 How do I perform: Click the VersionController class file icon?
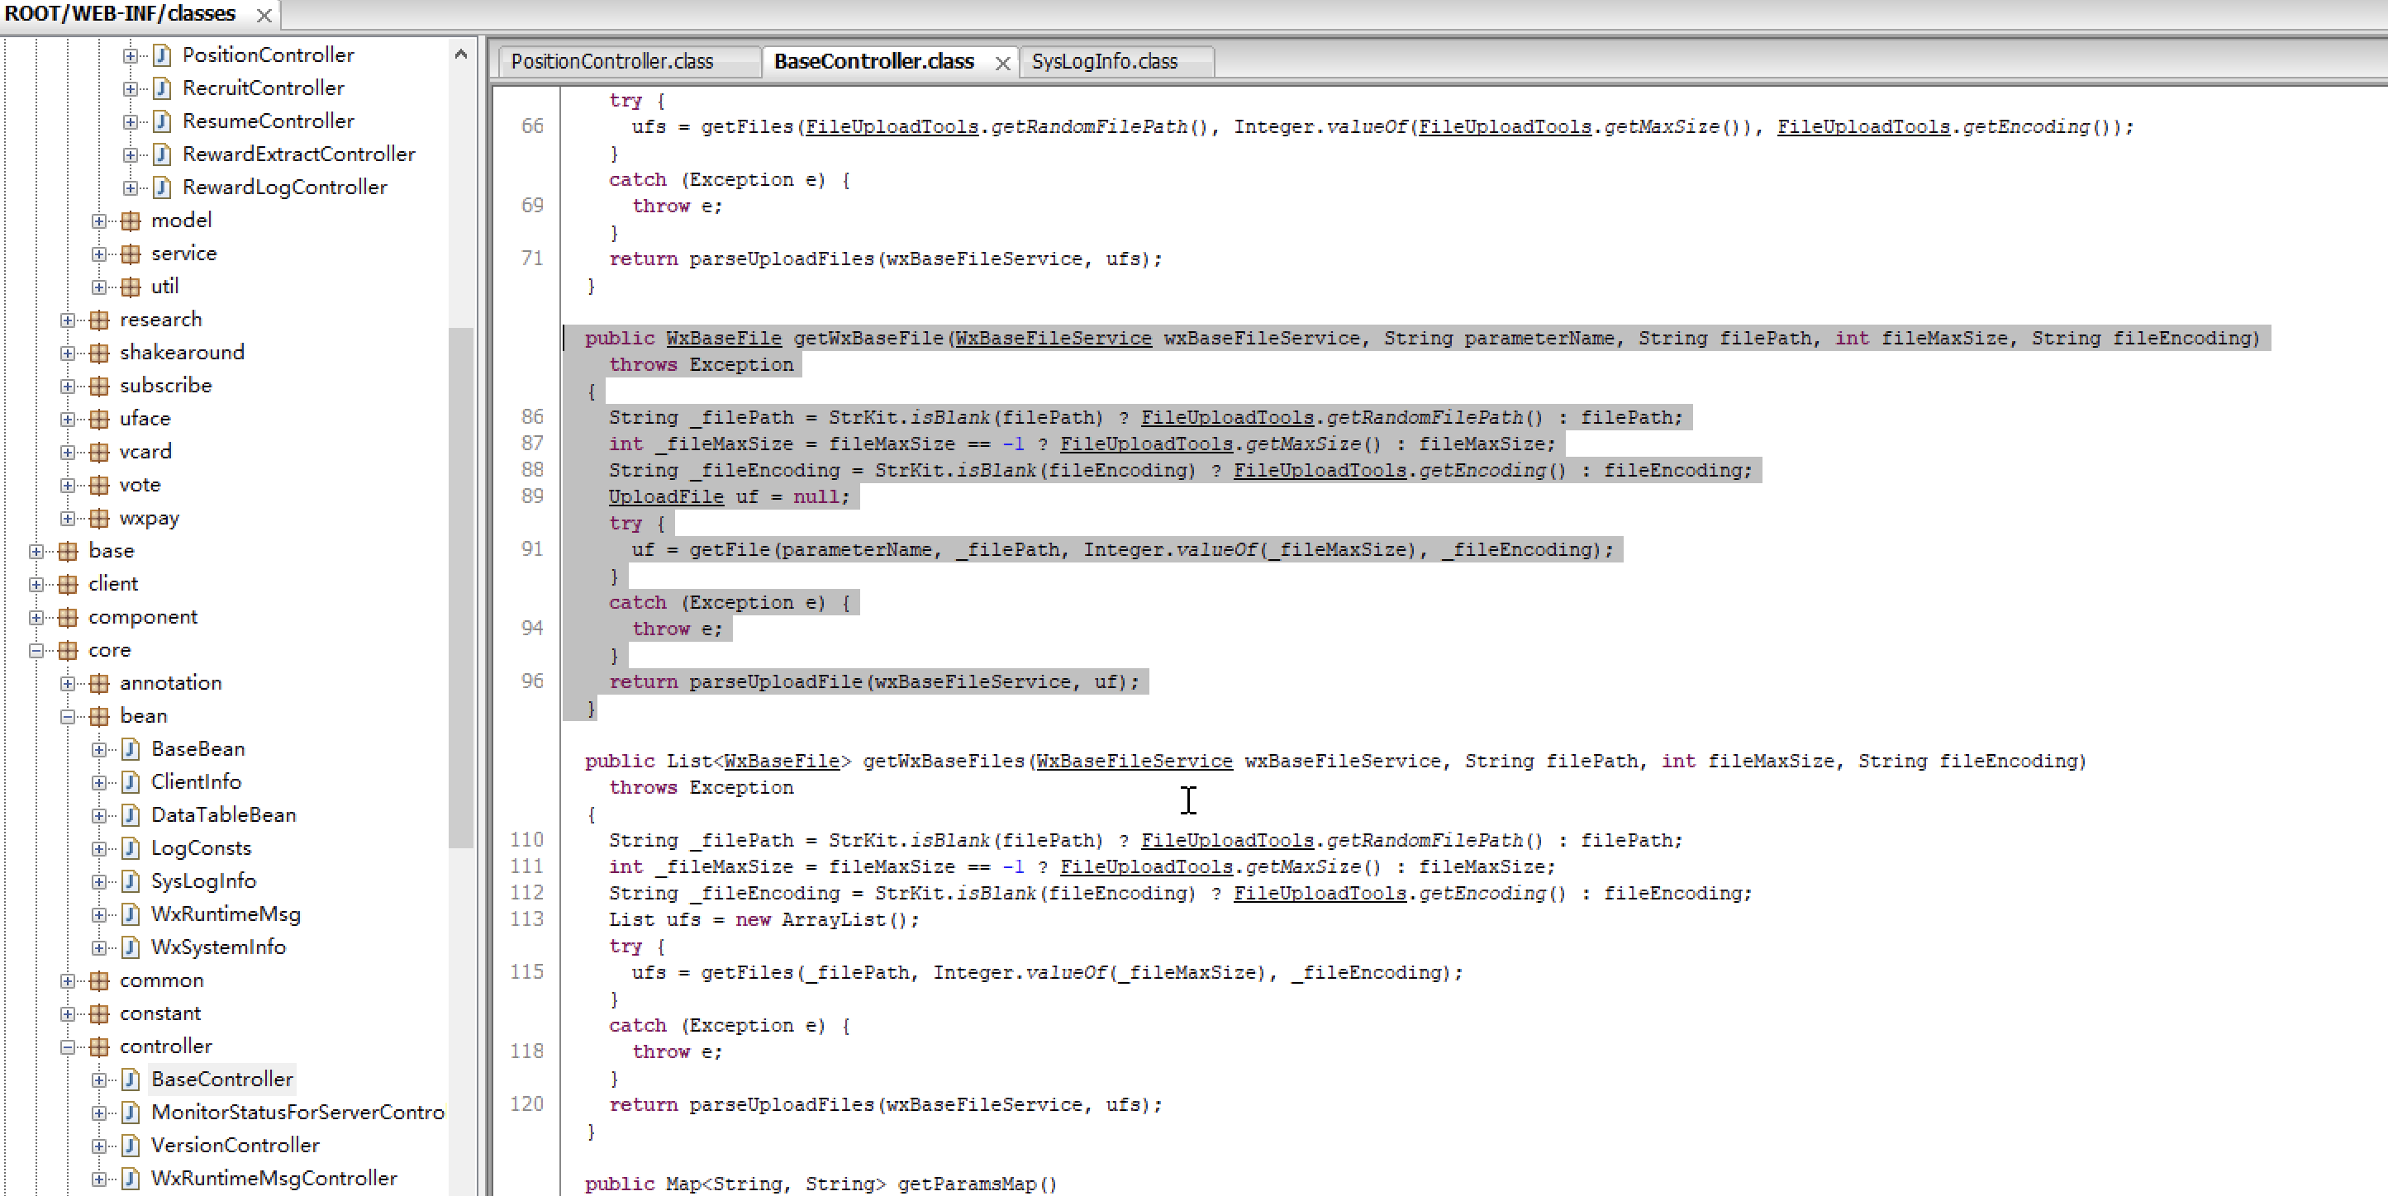click(131, 1145)
